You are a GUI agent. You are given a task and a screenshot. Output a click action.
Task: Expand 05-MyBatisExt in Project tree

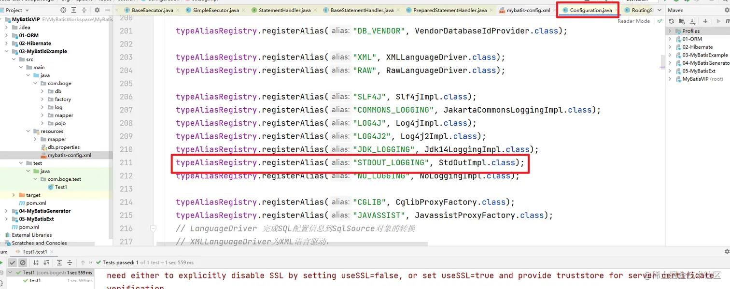(6, 219)
